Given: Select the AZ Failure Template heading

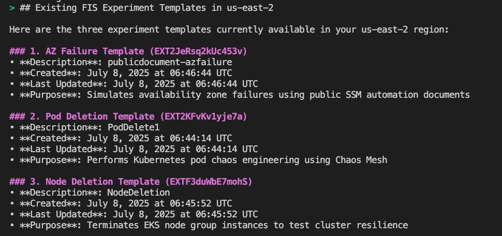Looking at the screenshot, I should tap(128, 51).
